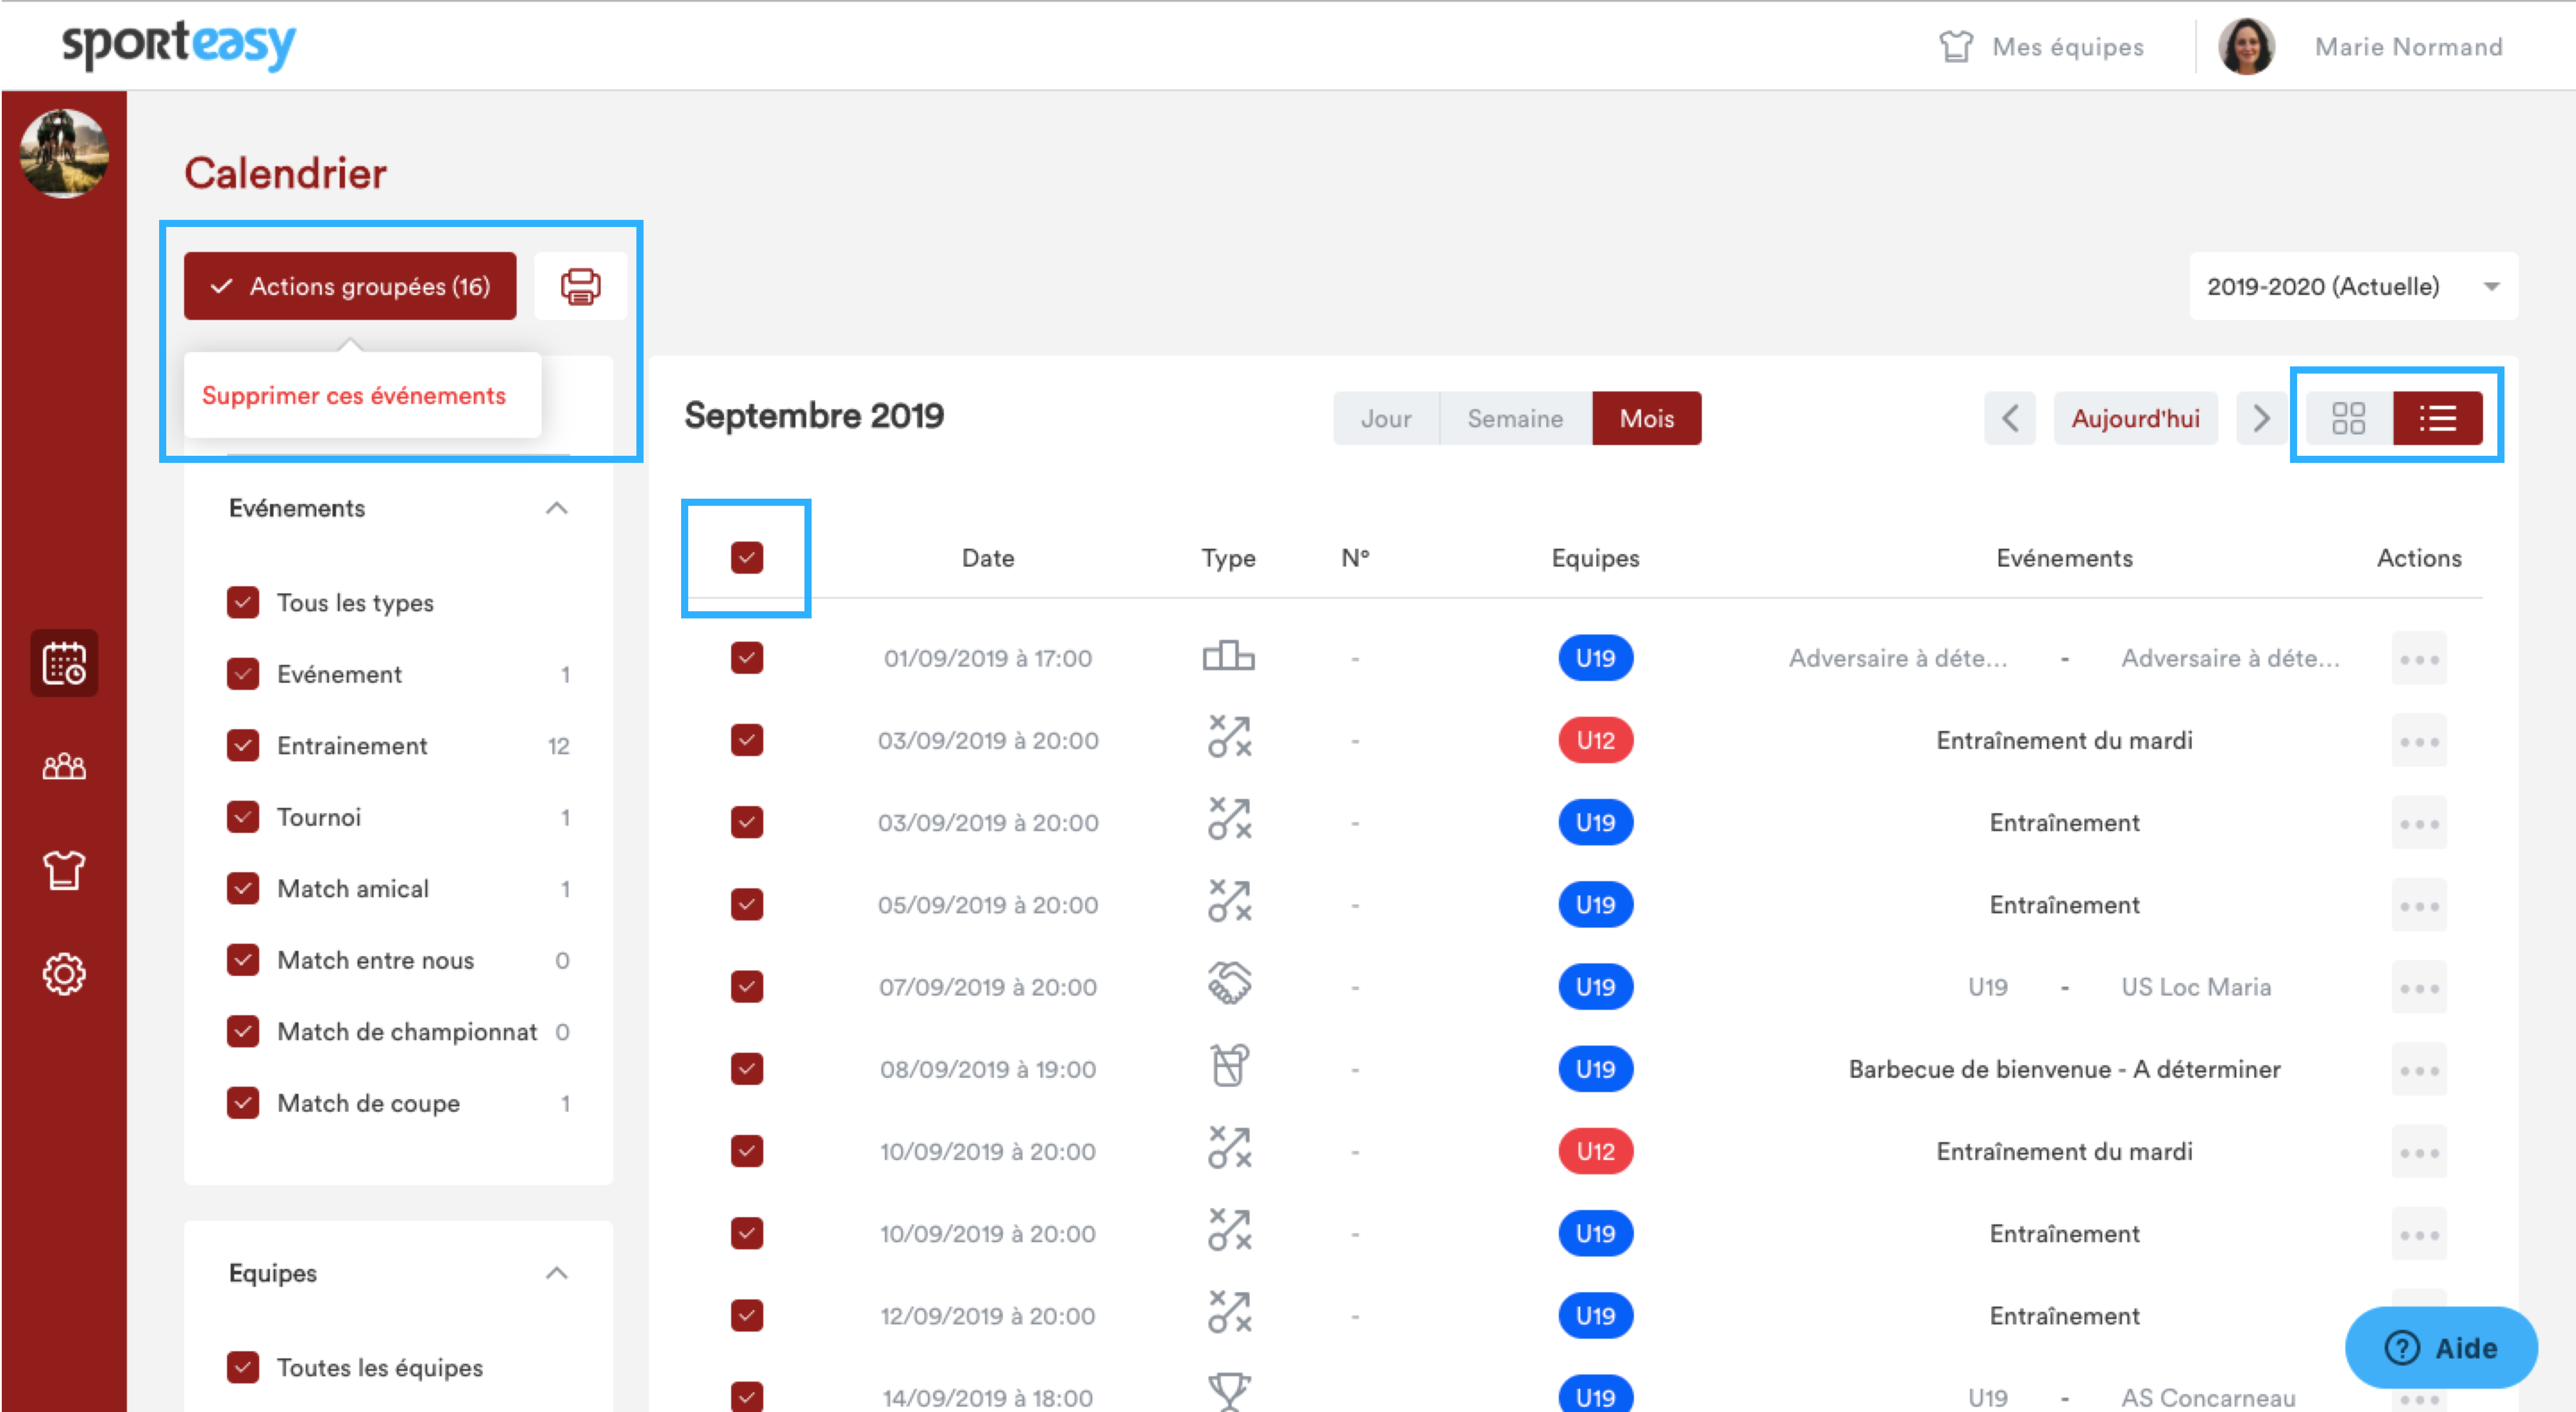The image size is (2576, 1412).
Task: Collapse the Equipes filter section
Action: pyautogui.click(x=557, y=1273)
